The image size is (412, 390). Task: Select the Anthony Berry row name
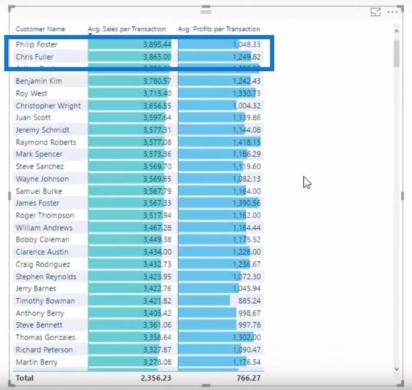[x=40, y=313]
